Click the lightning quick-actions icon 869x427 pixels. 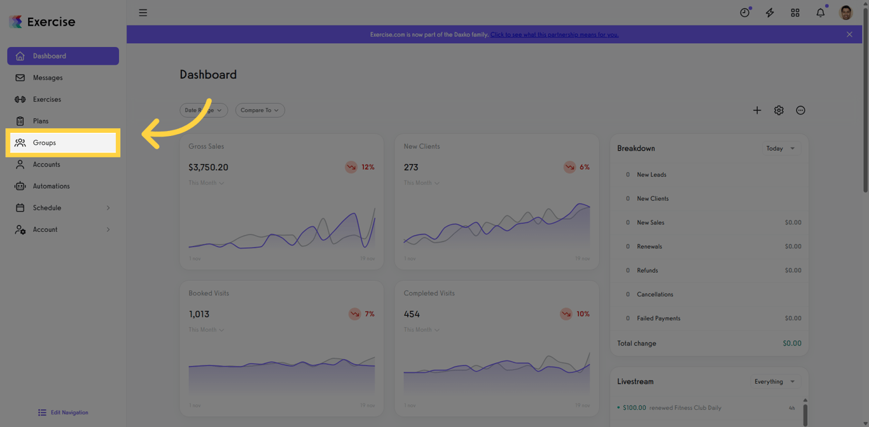coord(770,12)
